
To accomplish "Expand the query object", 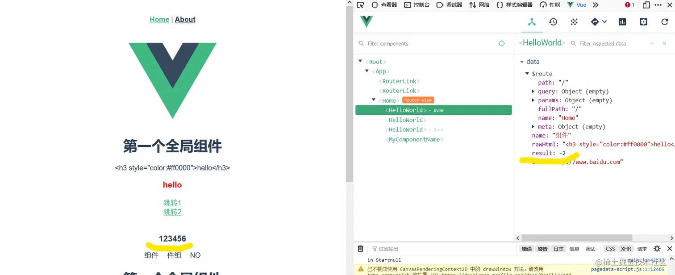I will 533,91.
